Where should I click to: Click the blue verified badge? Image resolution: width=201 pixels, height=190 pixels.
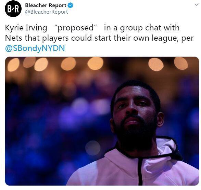pos(71,5)
